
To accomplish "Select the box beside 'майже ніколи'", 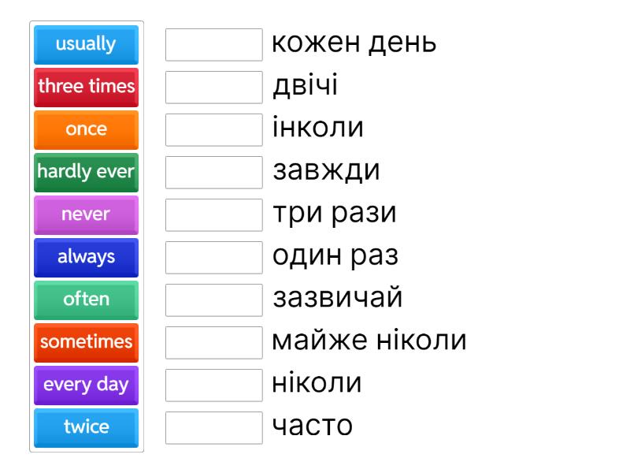I will [213, 343].
